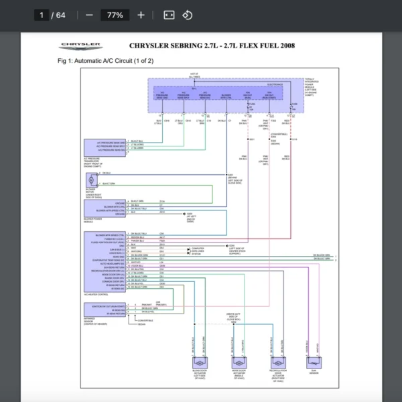Click the blend door actuator symbol
The image size is (402, 402).
pos(200,362)
